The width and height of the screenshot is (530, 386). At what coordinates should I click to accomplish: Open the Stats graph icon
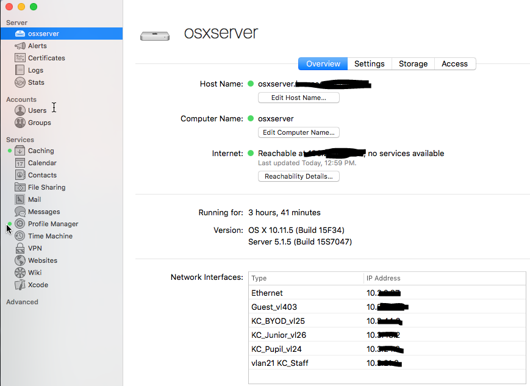point(20,82)
